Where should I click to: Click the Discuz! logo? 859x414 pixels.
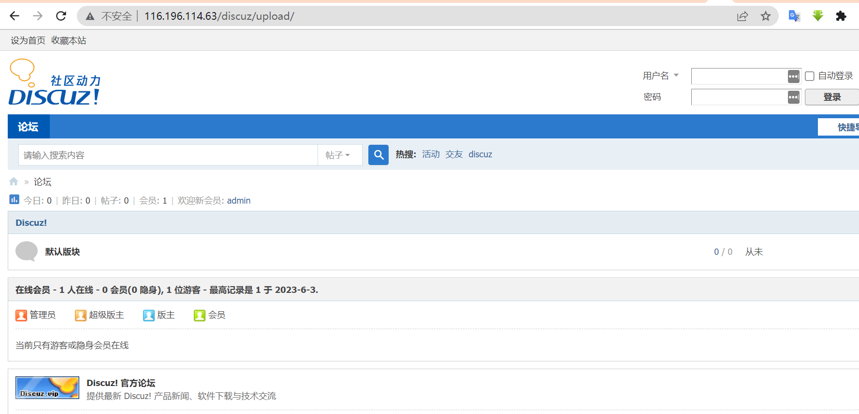click(55, 82)
